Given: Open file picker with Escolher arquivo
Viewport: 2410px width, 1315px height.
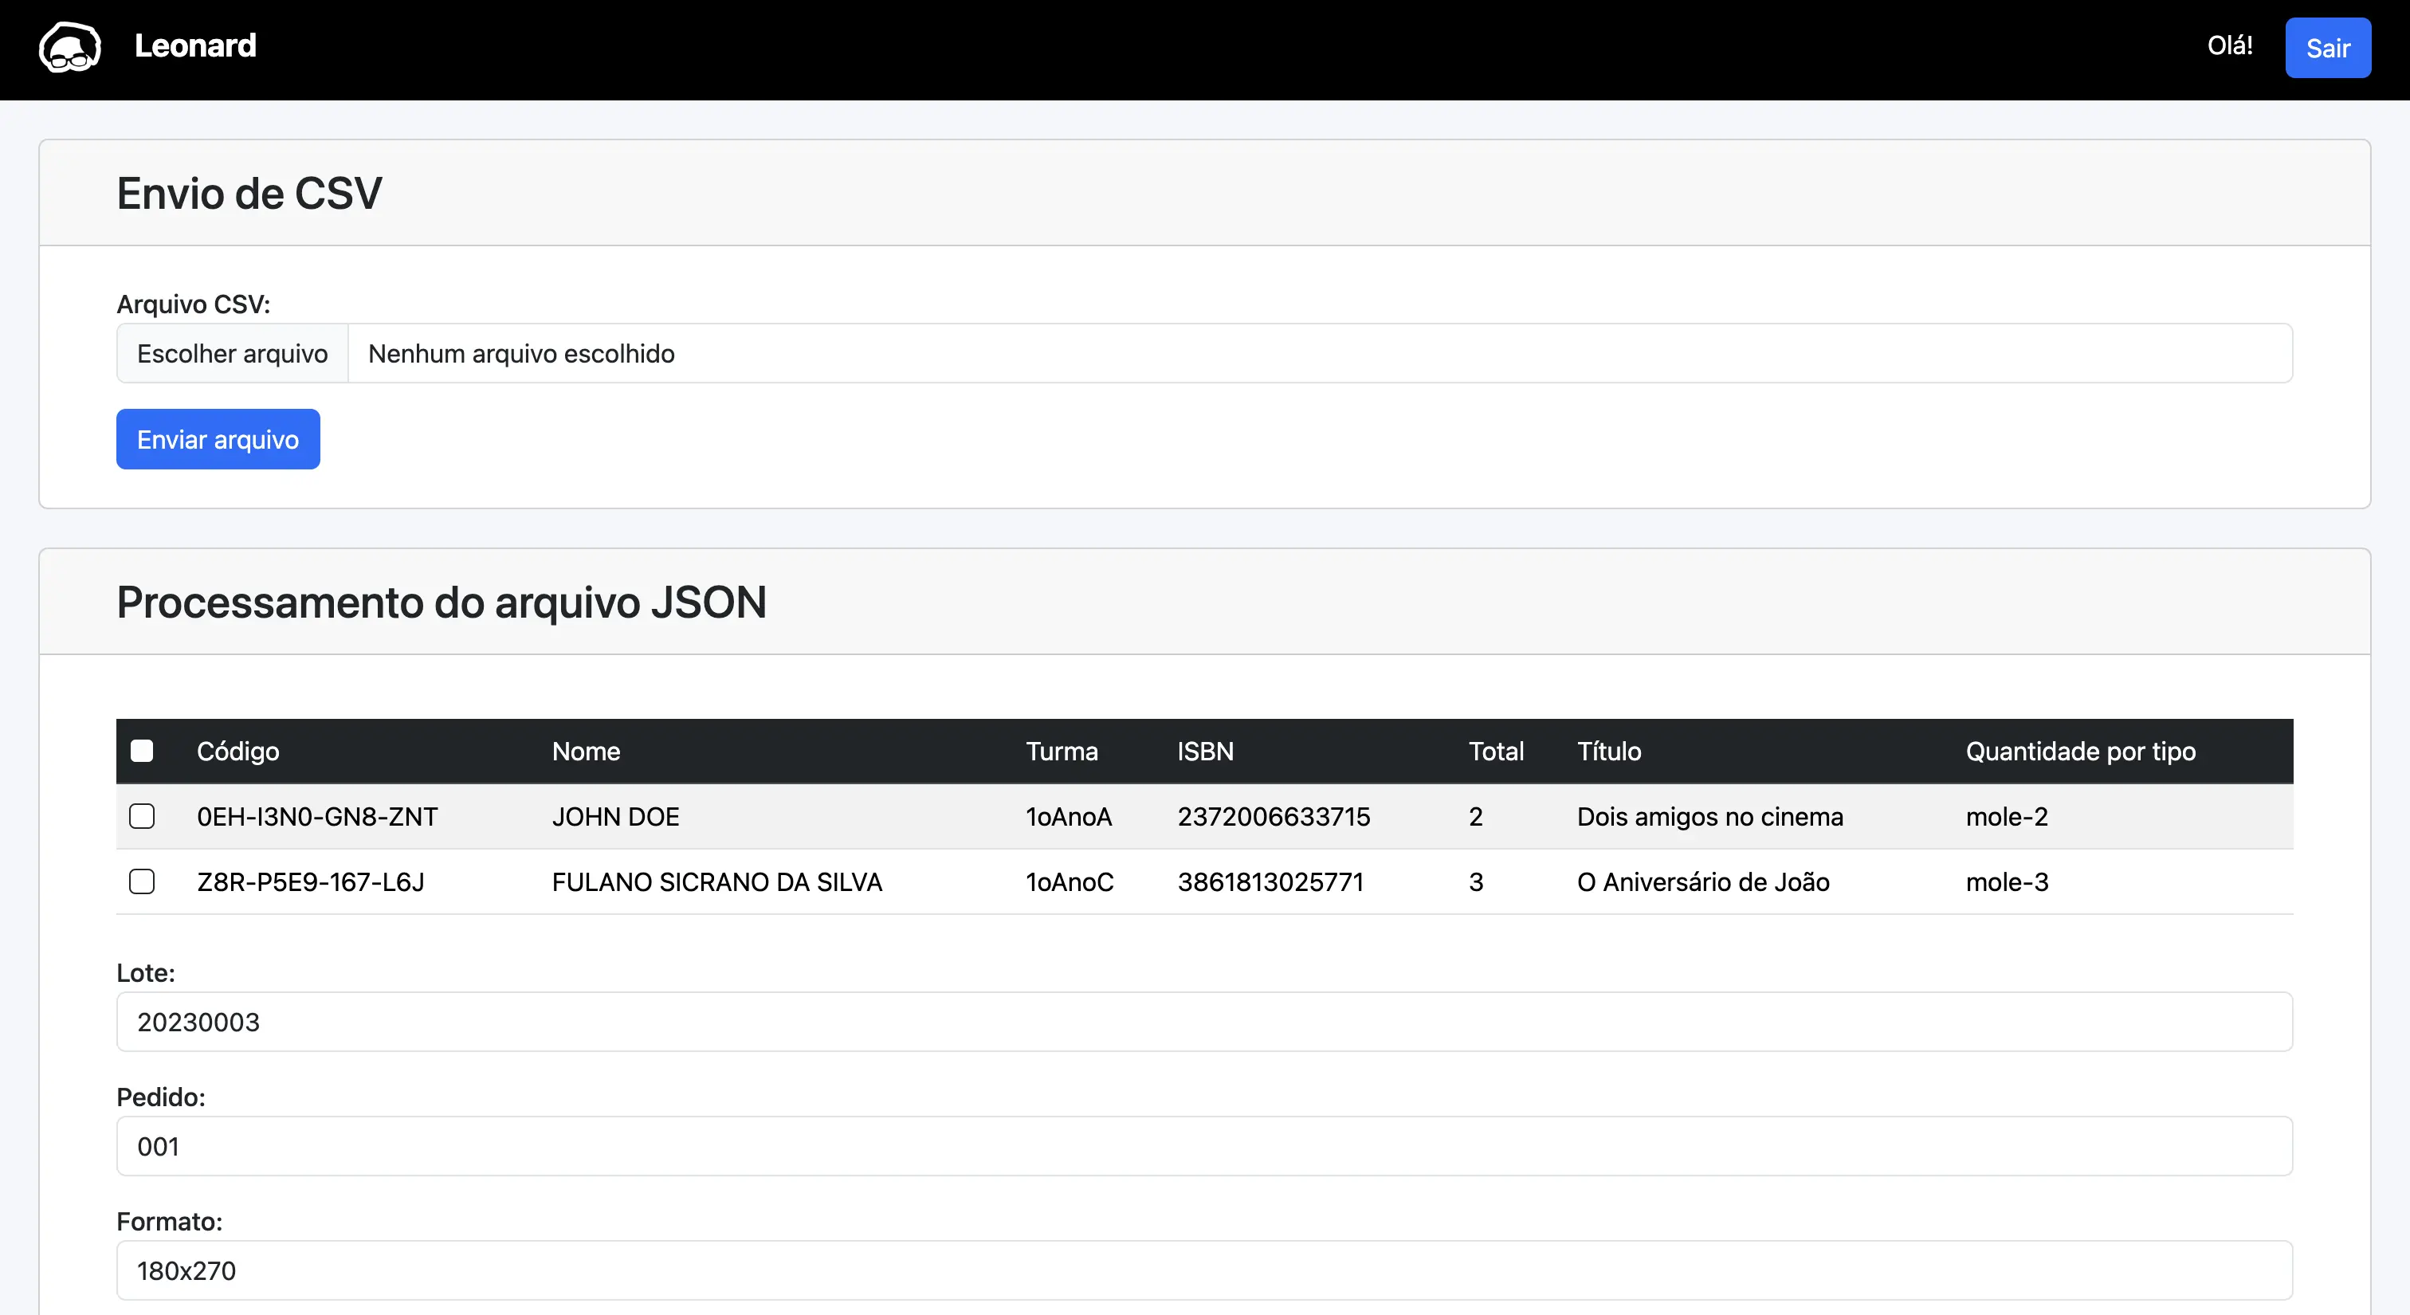Looking at the screenshot, I should [x=232, y=354].
